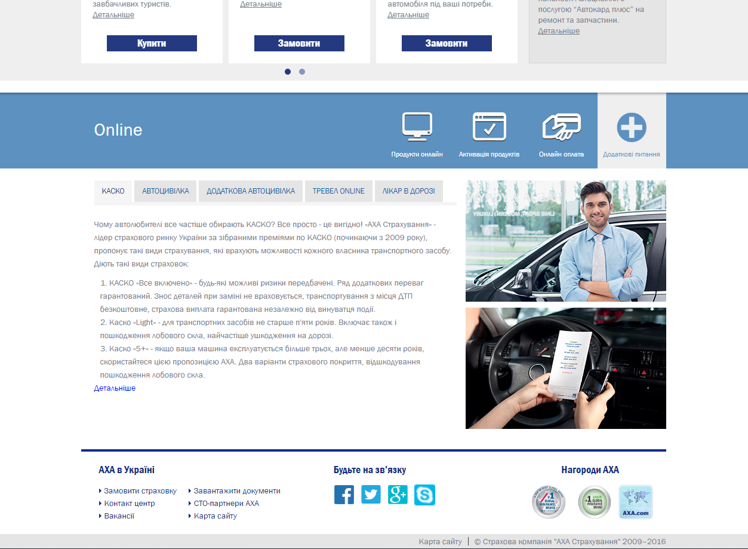Click the Онлайн оплата label
This screenshot has width=748, height=549.
[561, 154]
